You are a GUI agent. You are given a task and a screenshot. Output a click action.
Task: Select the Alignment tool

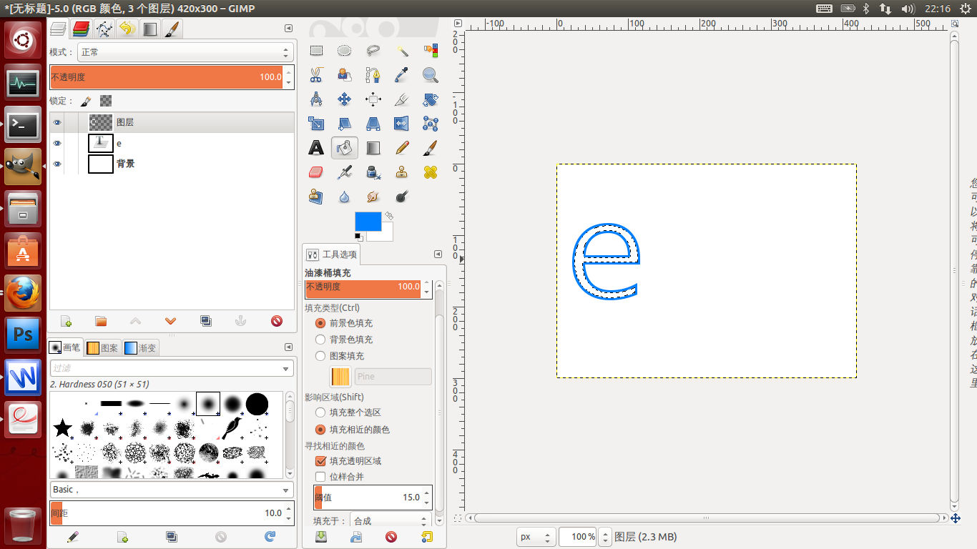(x=373, y=99)
